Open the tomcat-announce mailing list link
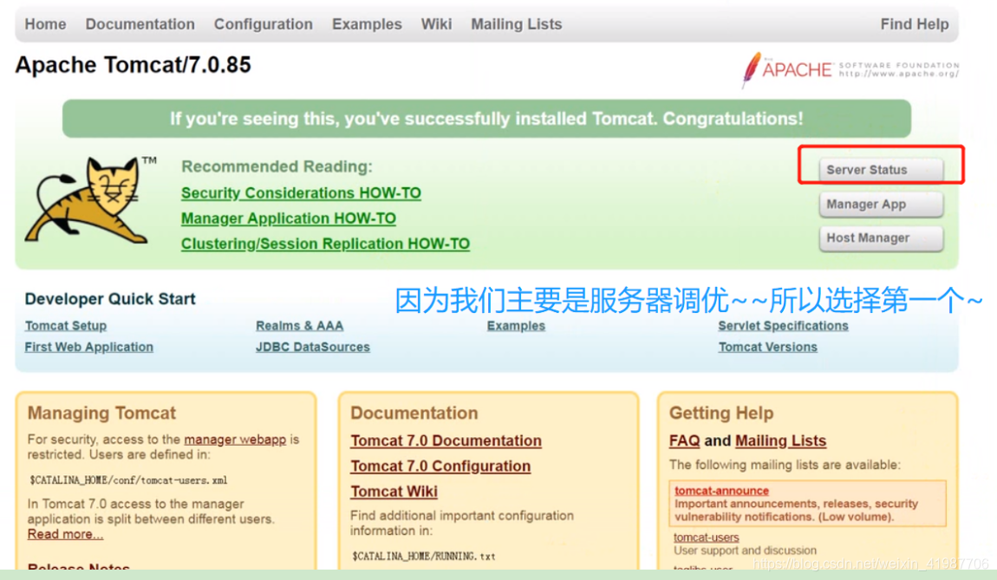 click(721, 491)
